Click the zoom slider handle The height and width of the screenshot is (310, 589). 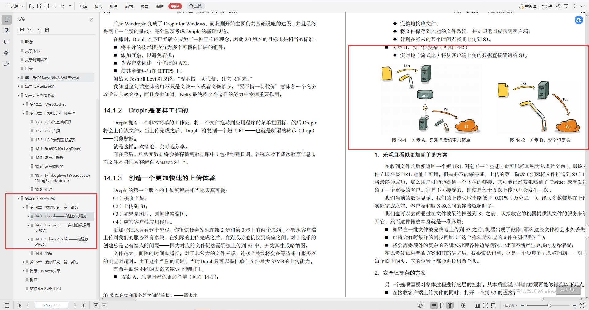pos(549,305)
